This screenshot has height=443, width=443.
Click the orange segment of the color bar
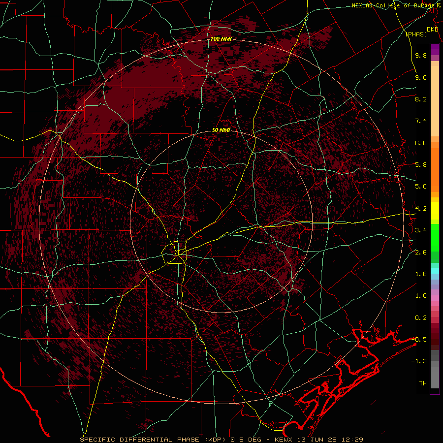pyautogui.click(x=435, y=169)
